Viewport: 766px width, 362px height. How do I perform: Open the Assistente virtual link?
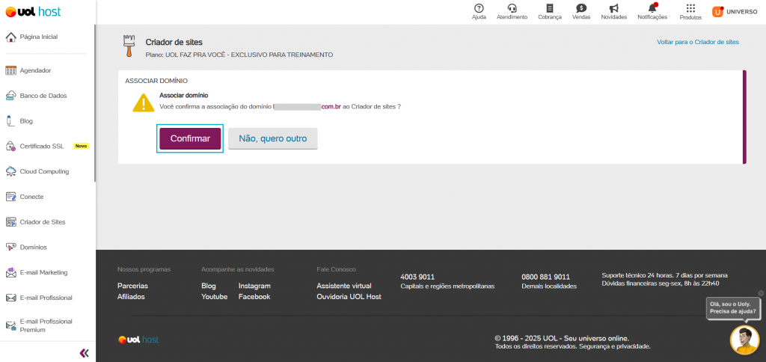click(344, 286)
